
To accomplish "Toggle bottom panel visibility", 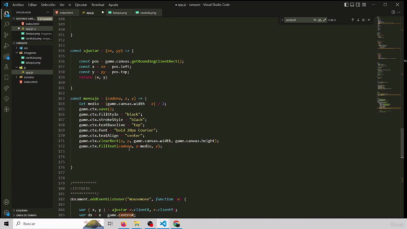I will coord(352,4).
